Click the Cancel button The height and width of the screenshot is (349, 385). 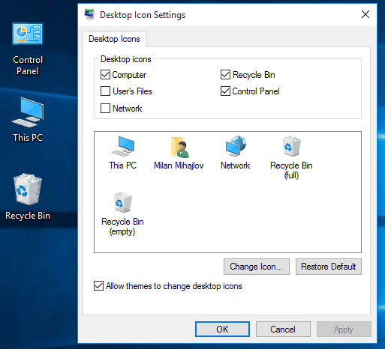point(283,330)
